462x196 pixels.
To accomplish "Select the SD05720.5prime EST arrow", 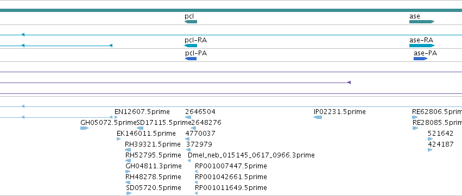I will 129,193.
